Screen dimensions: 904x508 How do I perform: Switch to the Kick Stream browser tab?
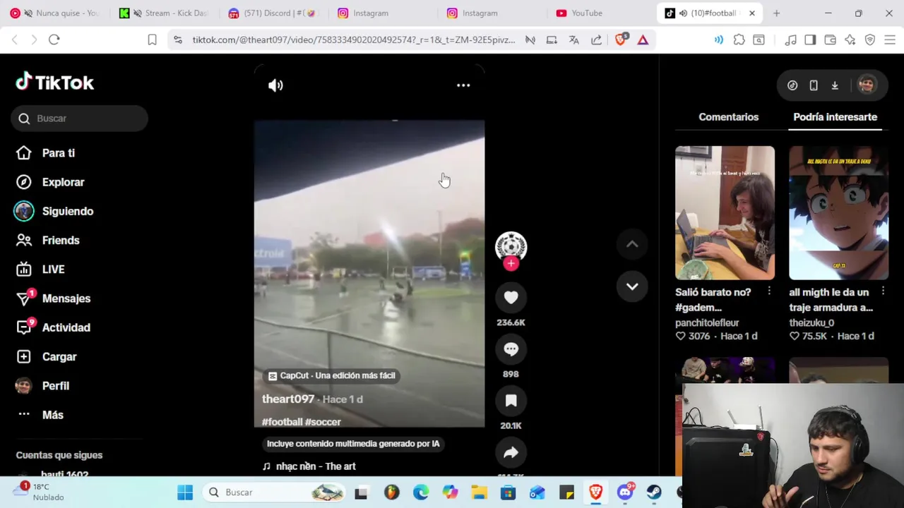pyautogui.click(x=164, y=13)
